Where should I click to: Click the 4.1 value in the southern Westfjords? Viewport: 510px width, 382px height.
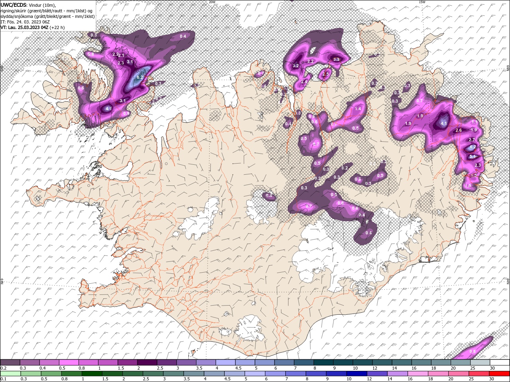point(109,108)
